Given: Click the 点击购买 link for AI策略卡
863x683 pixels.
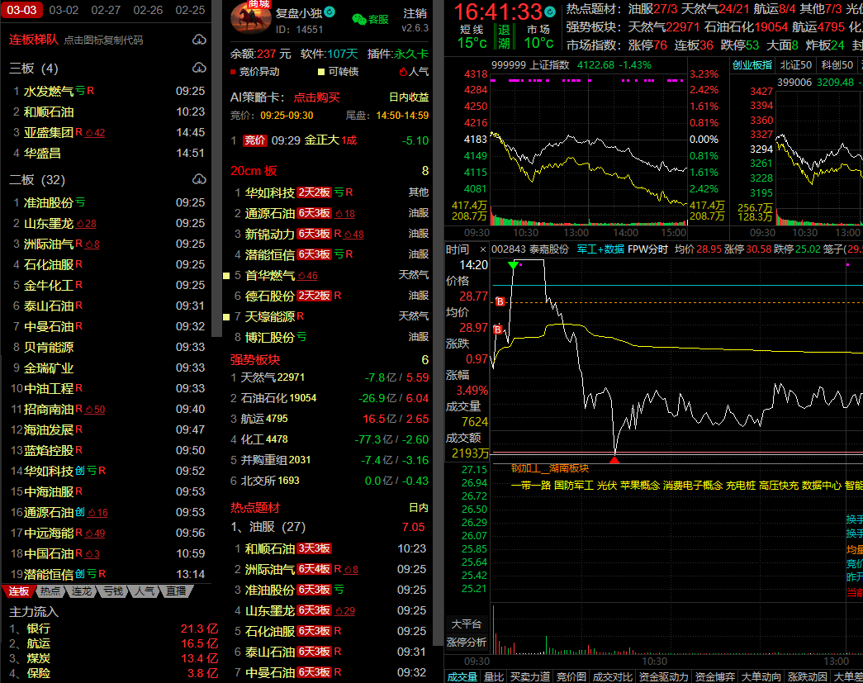Looking at the screenshot, I should (x=316, y=97).
